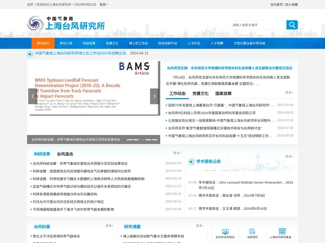Click the magnifier search button
Screen dimensions: 325x243
292,25
